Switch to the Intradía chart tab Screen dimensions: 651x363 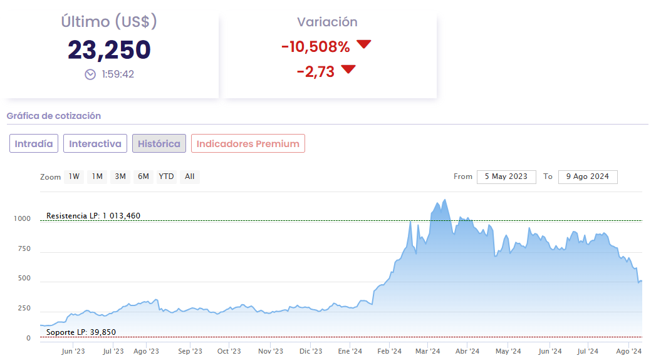(34, 143)
